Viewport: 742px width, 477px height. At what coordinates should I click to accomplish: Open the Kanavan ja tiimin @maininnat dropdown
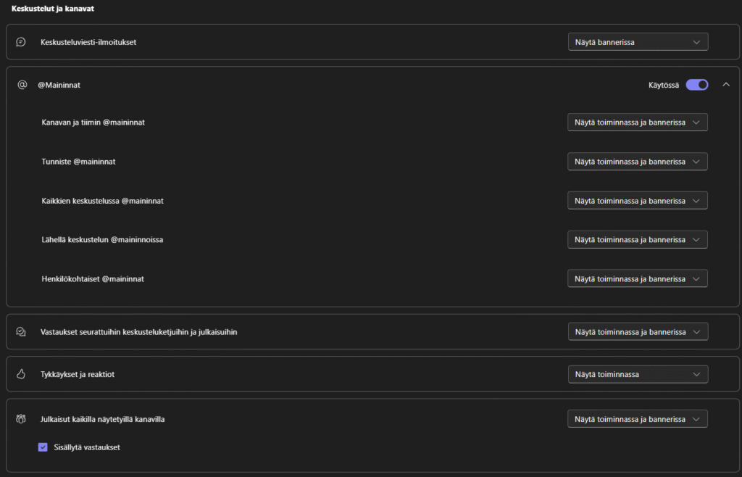tap(637, 123)
